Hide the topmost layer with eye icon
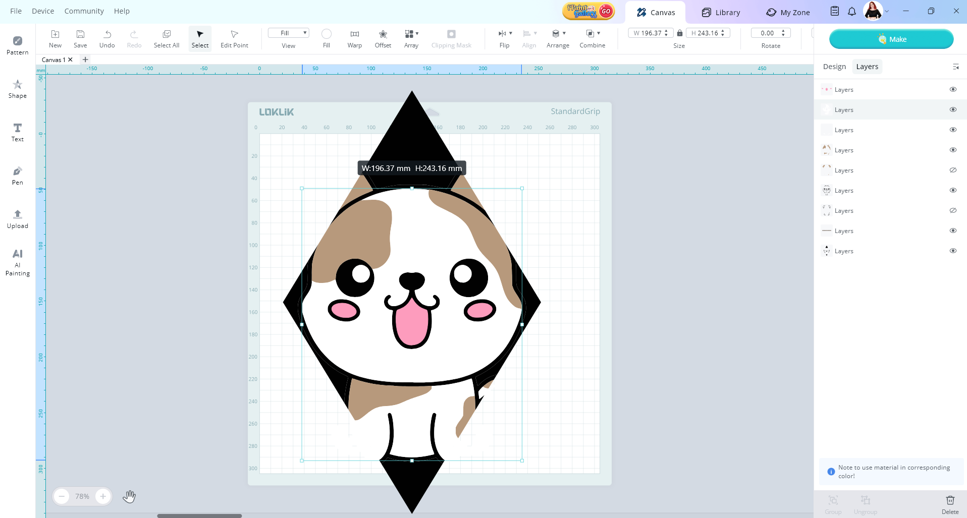Image resolution: width=967 pixels, height=518 pixels. click(x=953, y=89)
